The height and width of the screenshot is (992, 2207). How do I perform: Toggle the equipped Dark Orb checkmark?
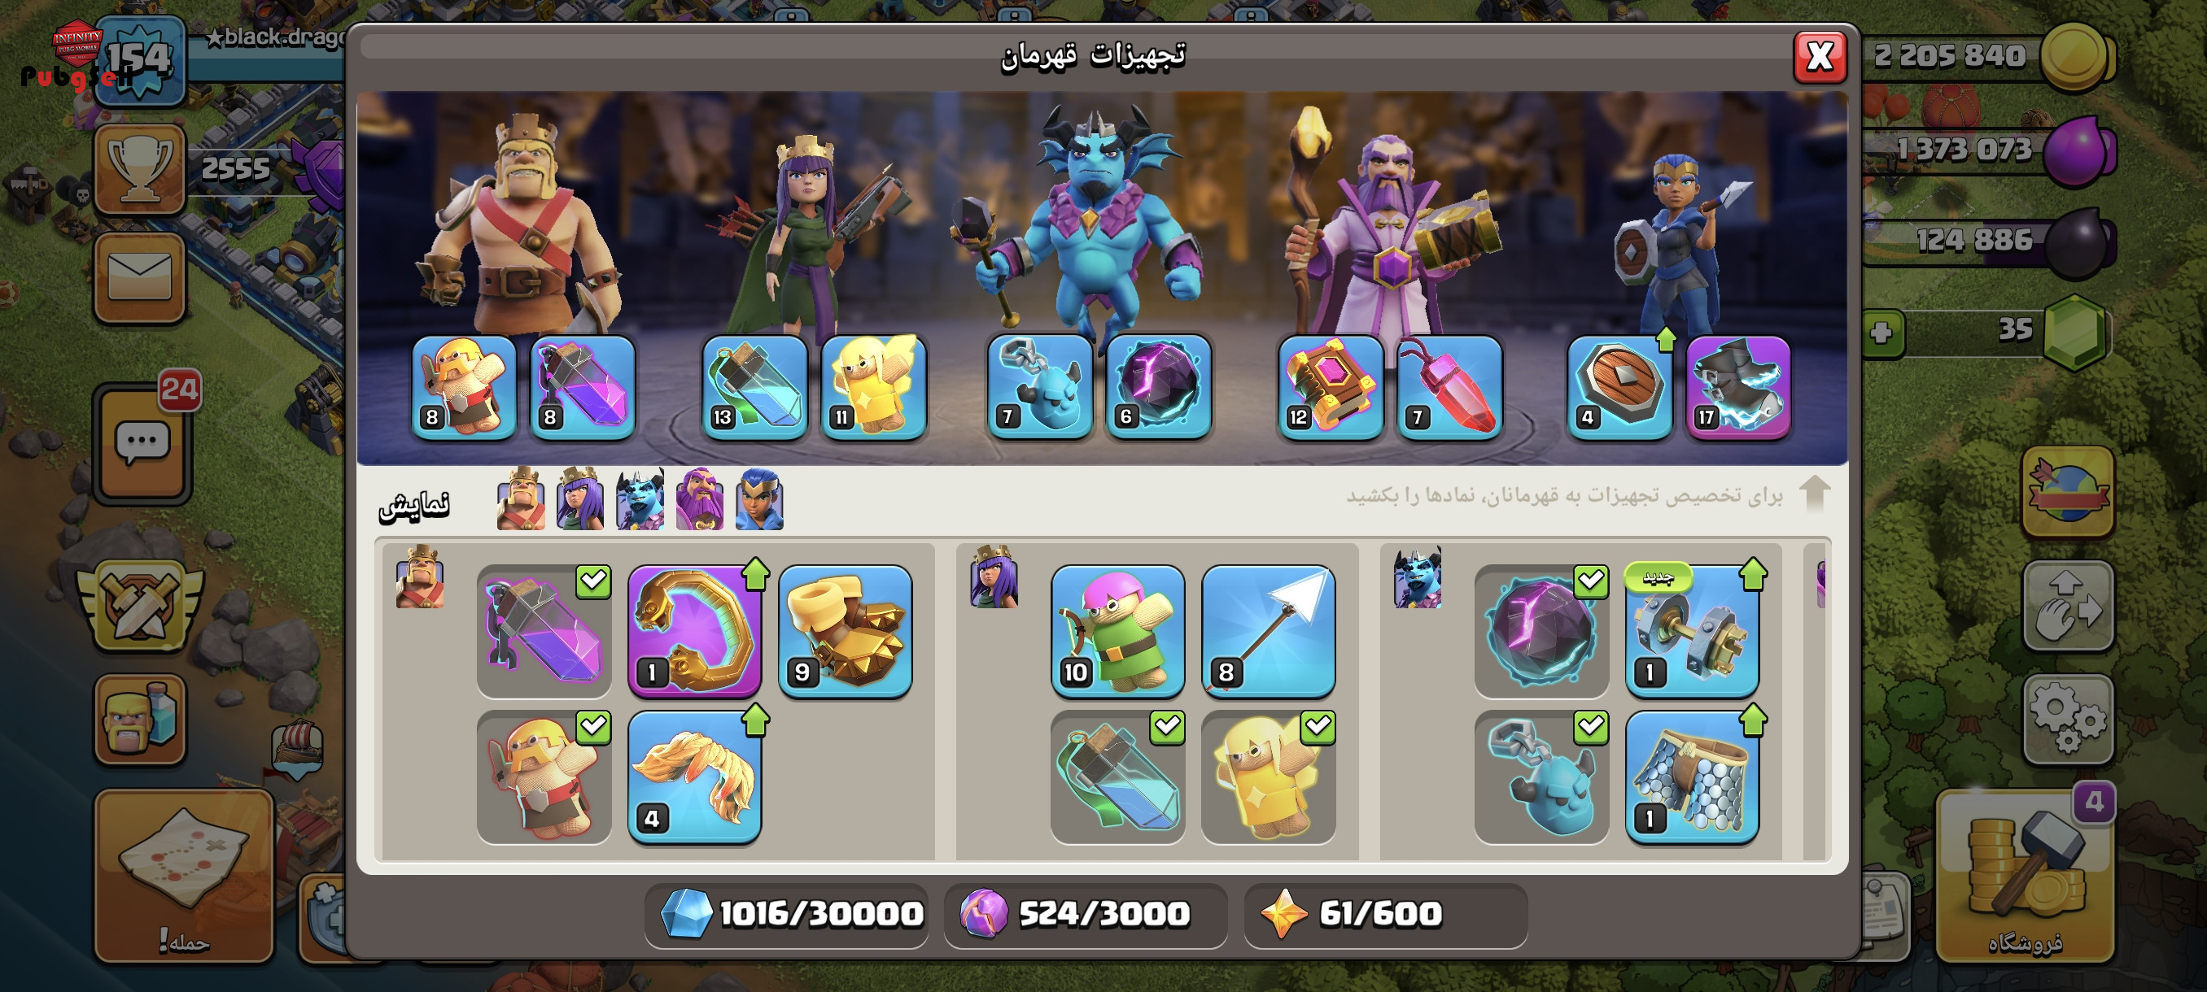coord(1591,581)
